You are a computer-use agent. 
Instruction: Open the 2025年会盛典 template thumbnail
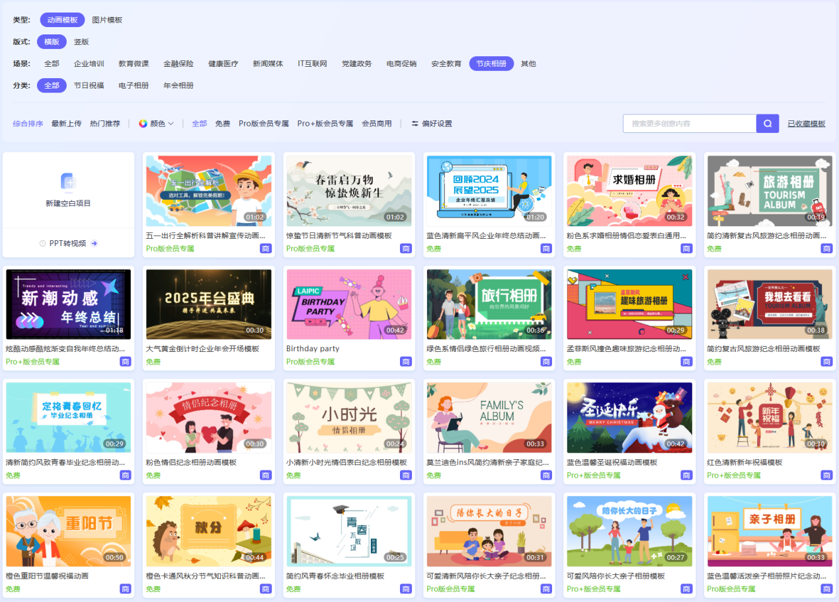pyautogui.click(x=208, y=304)
